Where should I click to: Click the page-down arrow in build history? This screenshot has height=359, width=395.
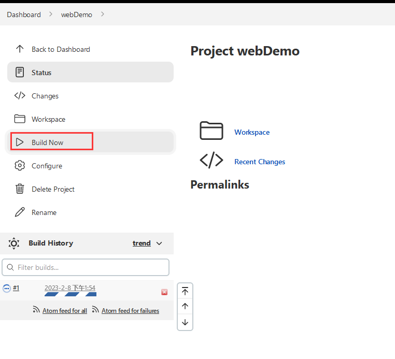click(185, 322)
